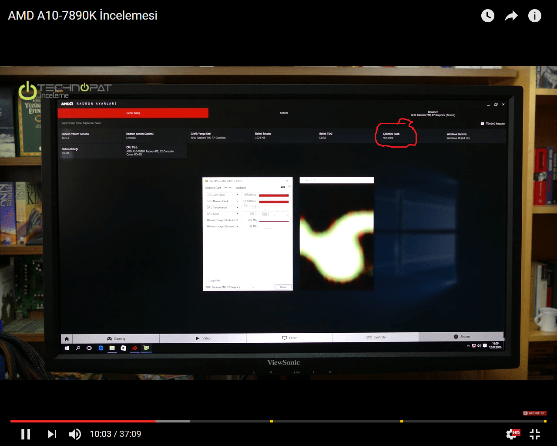Click the taskbar clock showing 16:09
557x446 pixels.
pos(495,345)
